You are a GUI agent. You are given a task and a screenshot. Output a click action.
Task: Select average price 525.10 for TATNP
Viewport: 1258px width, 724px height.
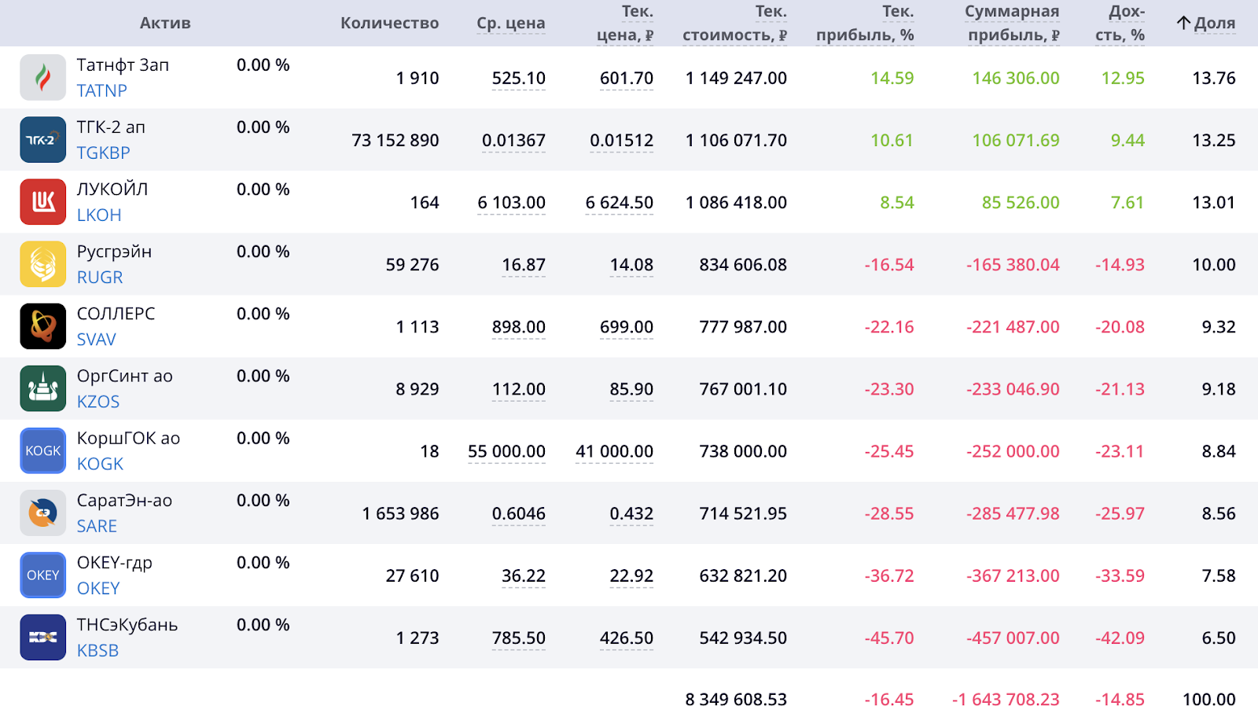[x=519, y=79]
